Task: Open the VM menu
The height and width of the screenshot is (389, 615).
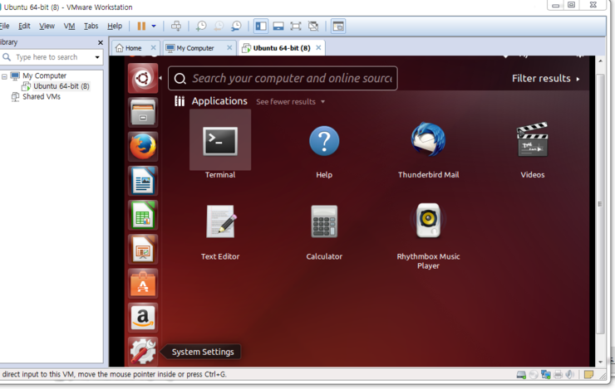Action: coord(70,26)
